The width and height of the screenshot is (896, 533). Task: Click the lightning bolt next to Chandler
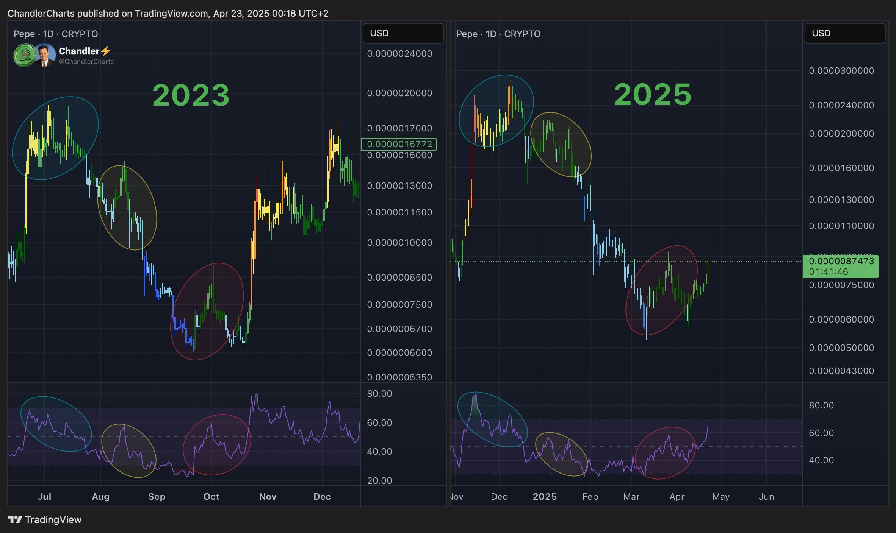click(106, 51)
